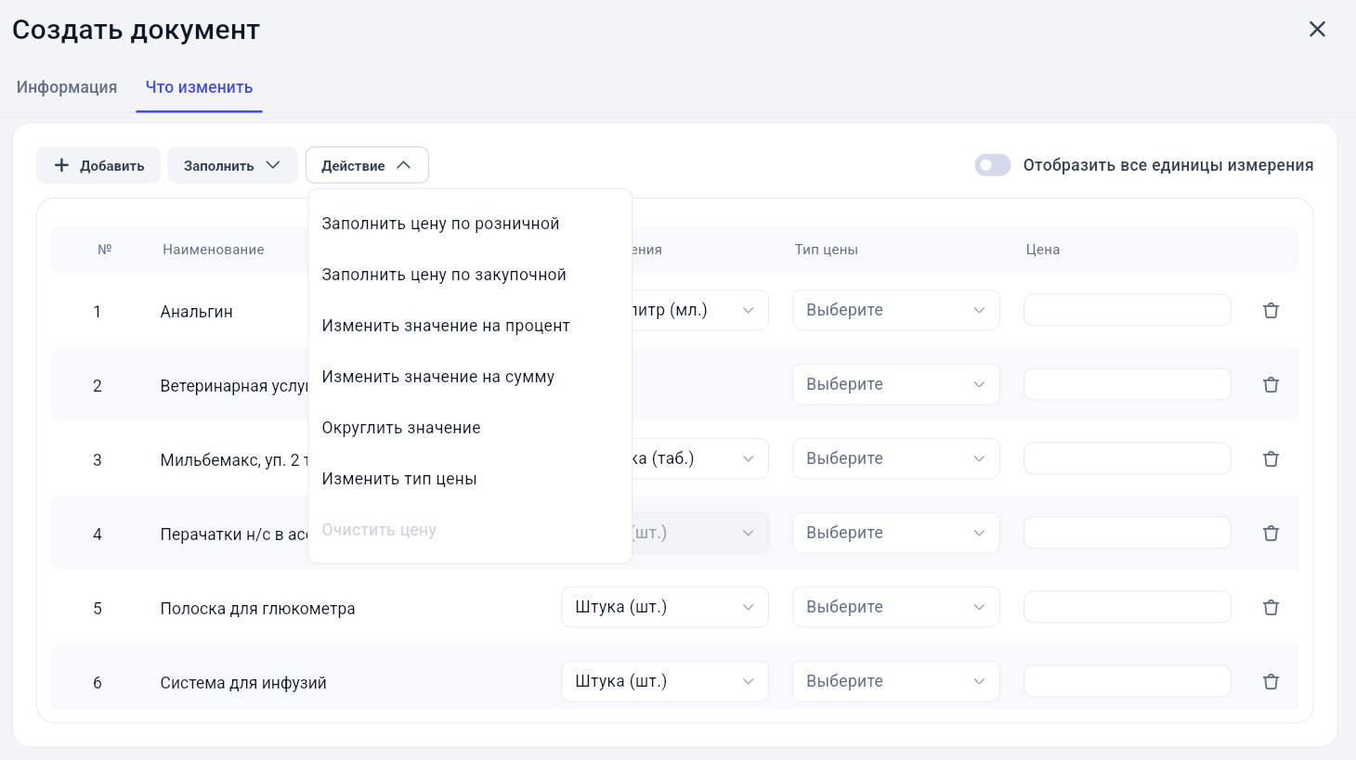Image resolution: width=1356 pixels, height=760 pixels.
Task: Click the Цена input field for Анальгин
Action: coord(1127,310)
